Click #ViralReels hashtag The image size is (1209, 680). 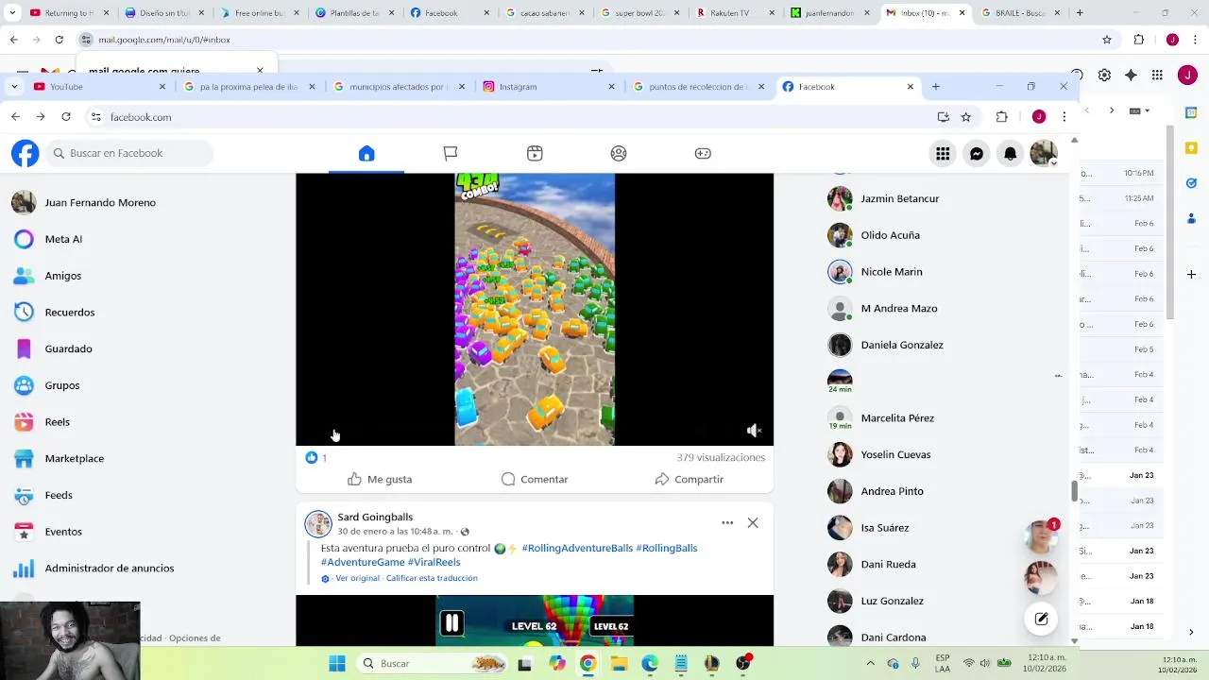click(x=434, y=562)
